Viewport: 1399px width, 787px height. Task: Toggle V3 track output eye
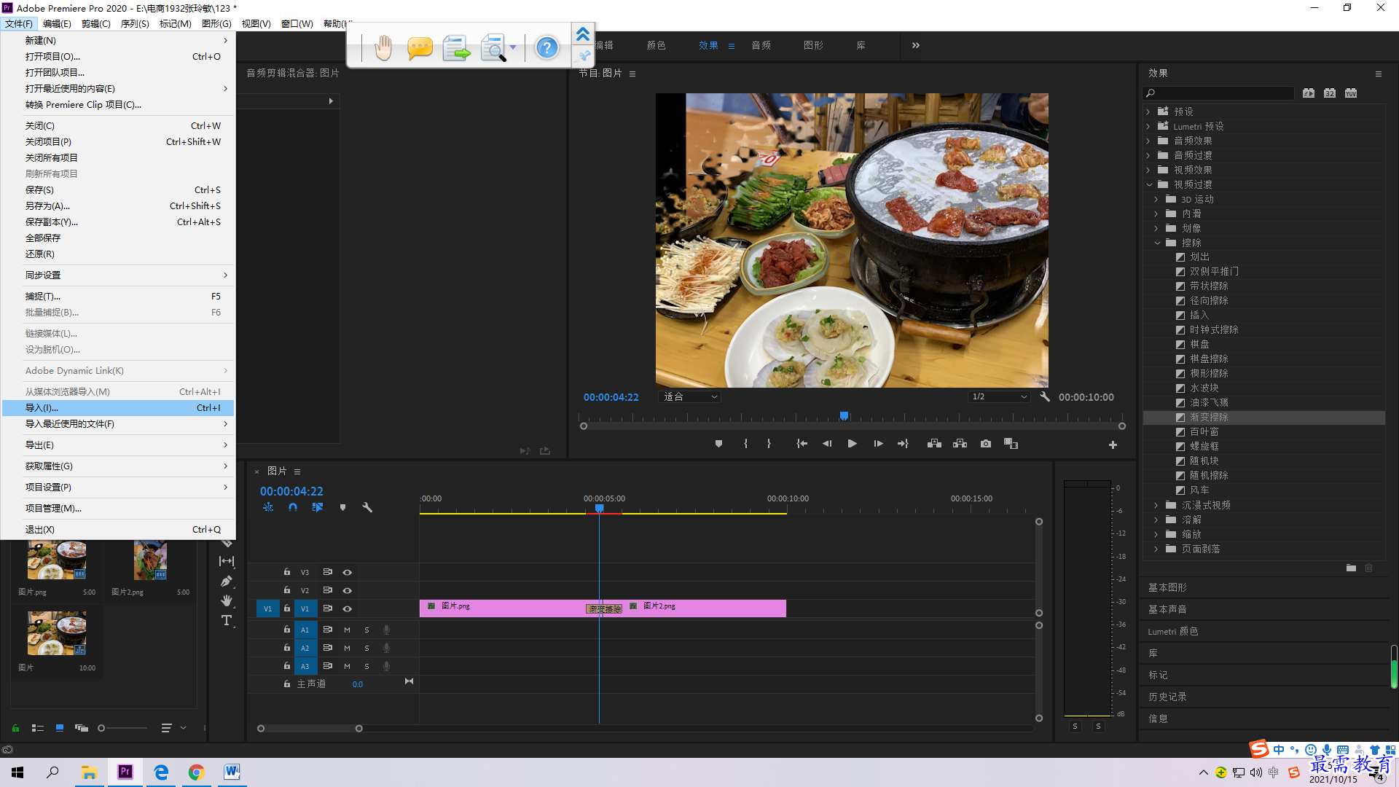tap(348, 572)
